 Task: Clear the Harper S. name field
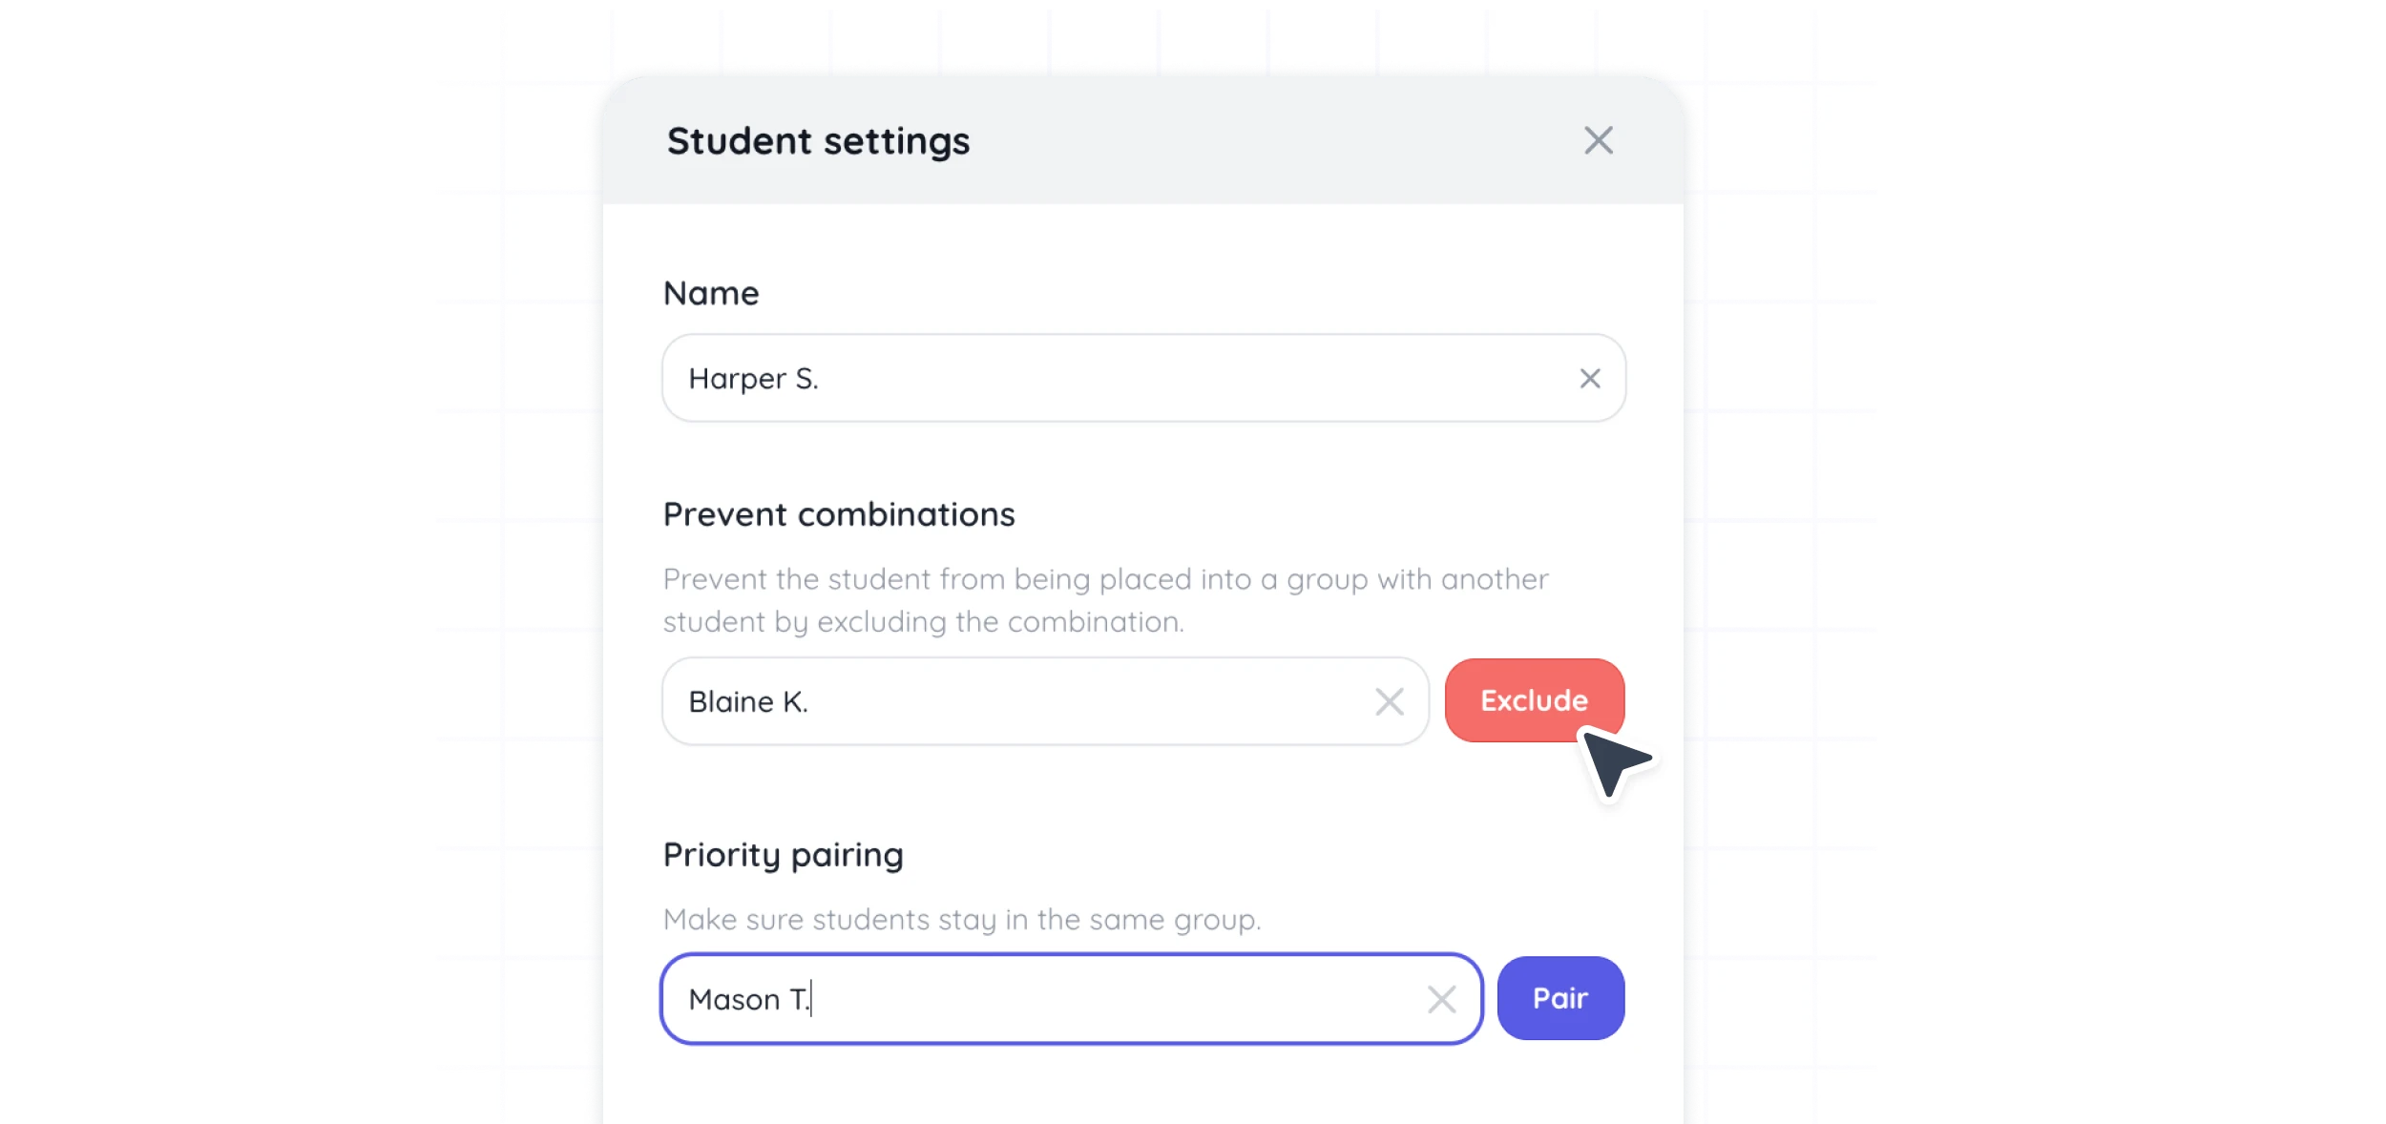click(x=1590, y=379)
